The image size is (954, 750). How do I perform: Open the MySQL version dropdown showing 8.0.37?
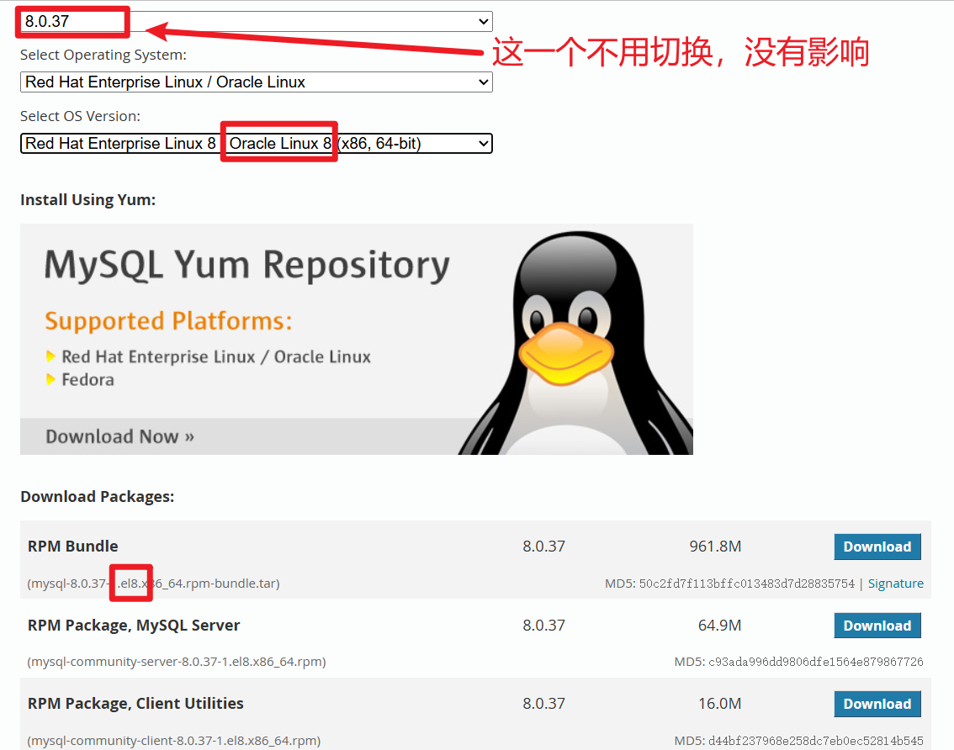click(256, 21)
